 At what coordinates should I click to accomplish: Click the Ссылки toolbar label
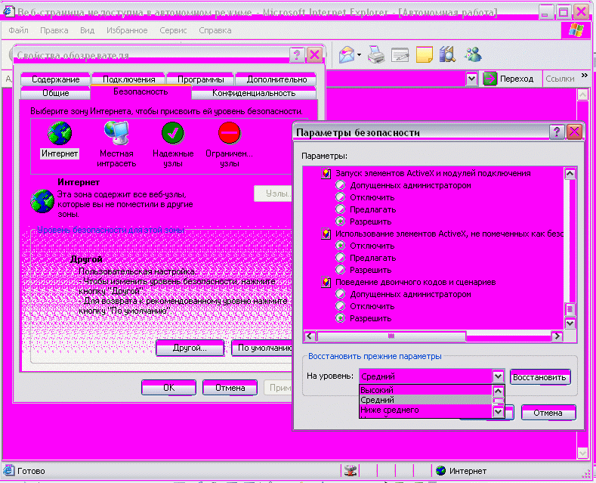coord(560,79)
